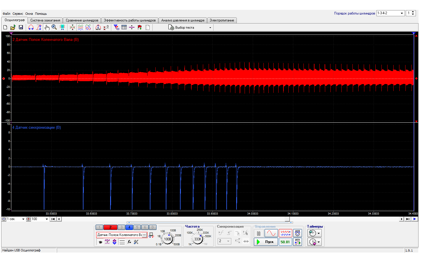The width and height of the screenshot is (422, 254).
Task: Open a saved oscillogram with the folder icon
Action: click(13, 27)
